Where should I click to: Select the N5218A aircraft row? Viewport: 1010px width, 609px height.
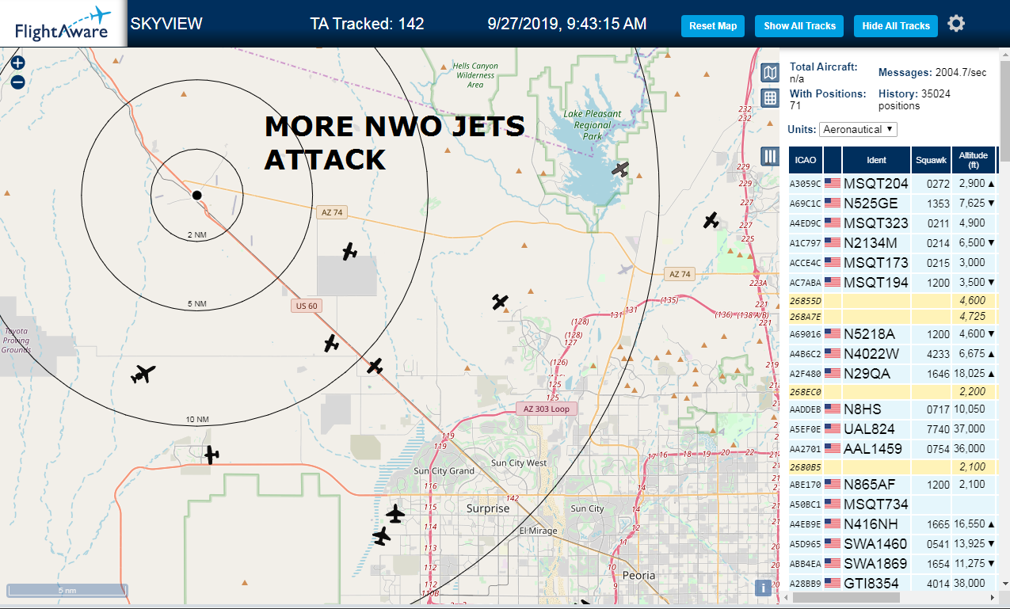[893, 334]
